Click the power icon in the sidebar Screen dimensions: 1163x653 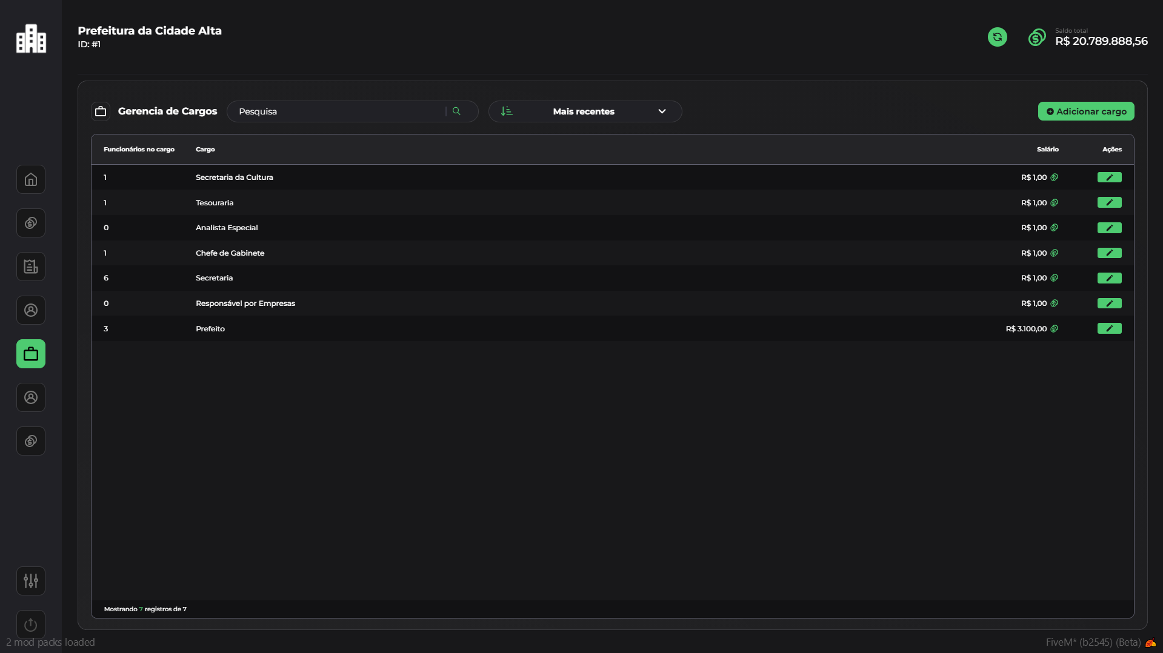coord(31,625)
